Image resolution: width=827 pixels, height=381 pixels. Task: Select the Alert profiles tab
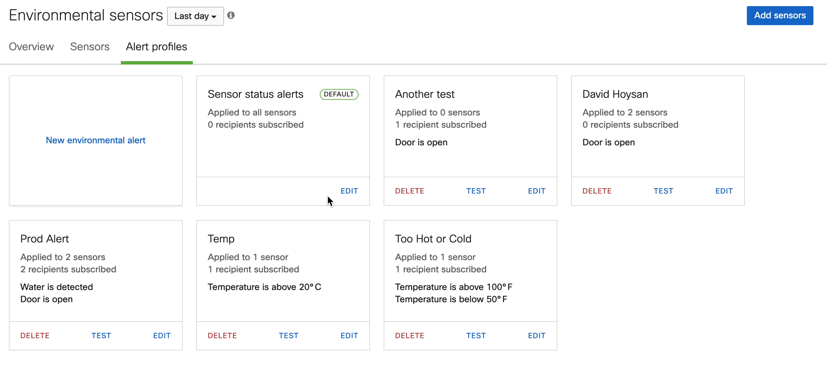tap(157, 47)
